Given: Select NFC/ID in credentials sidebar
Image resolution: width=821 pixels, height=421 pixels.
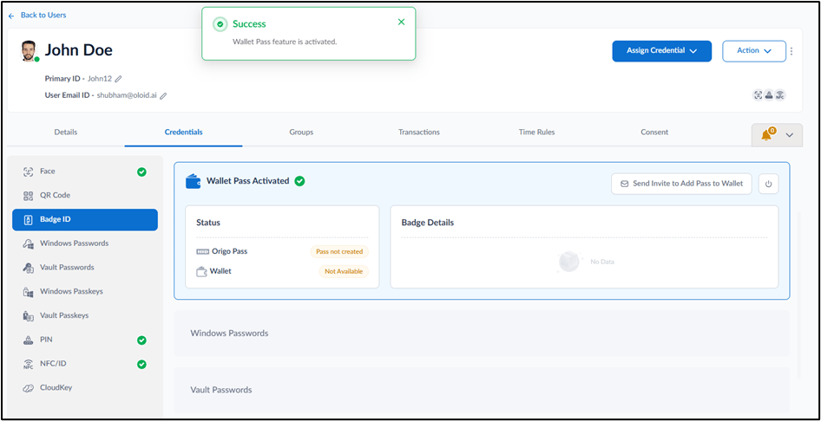Looking at the screenshot, I should (x=85, y=364).
